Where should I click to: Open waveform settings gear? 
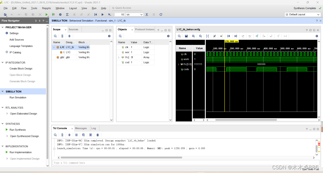317,36
